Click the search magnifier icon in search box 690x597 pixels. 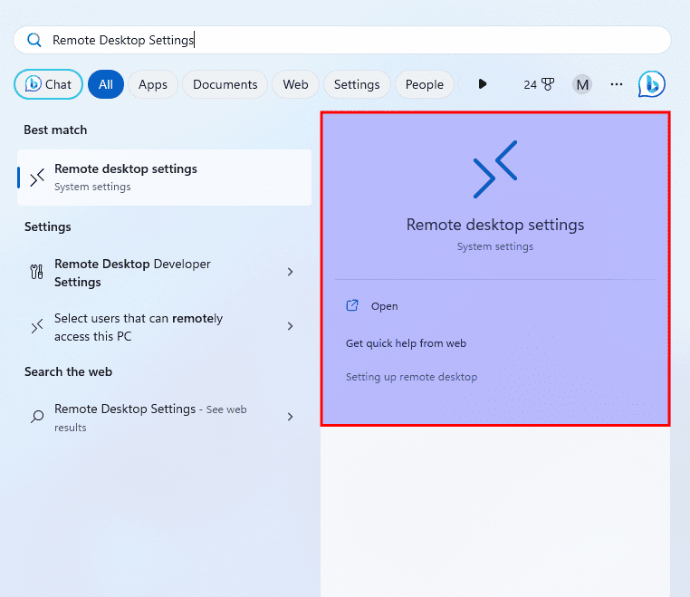(x=34, y=40)
